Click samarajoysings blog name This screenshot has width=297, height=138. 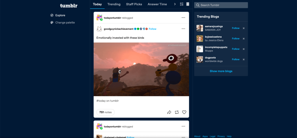[x=214, y=26]
